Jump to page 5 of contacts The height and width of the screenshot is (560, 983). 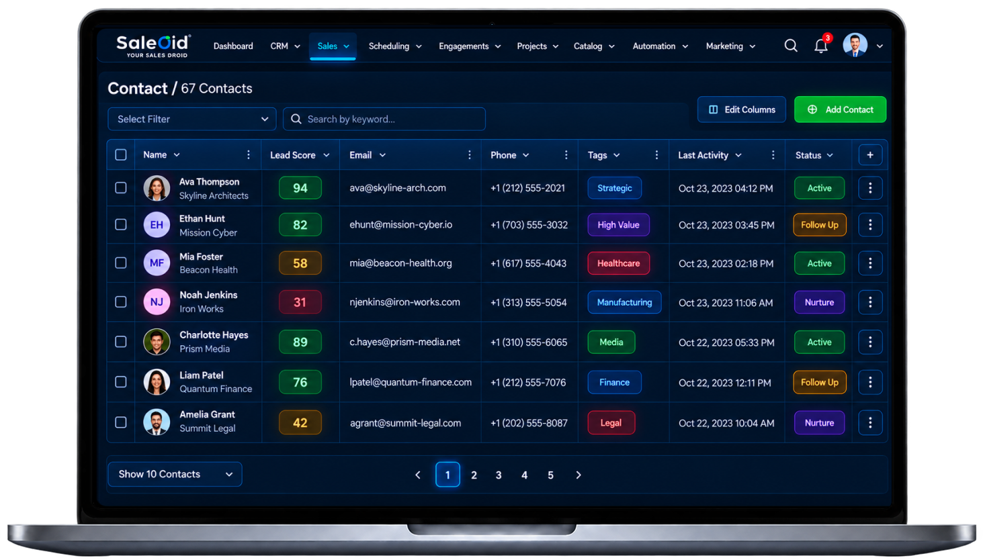click(x=550, y=475)
